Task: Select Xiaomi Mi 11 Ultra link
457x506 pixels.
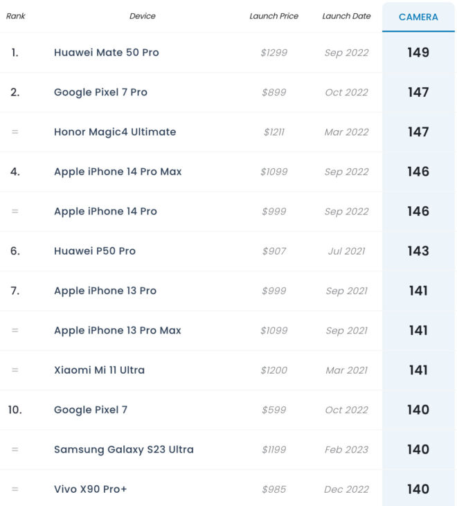Action: 100,370
